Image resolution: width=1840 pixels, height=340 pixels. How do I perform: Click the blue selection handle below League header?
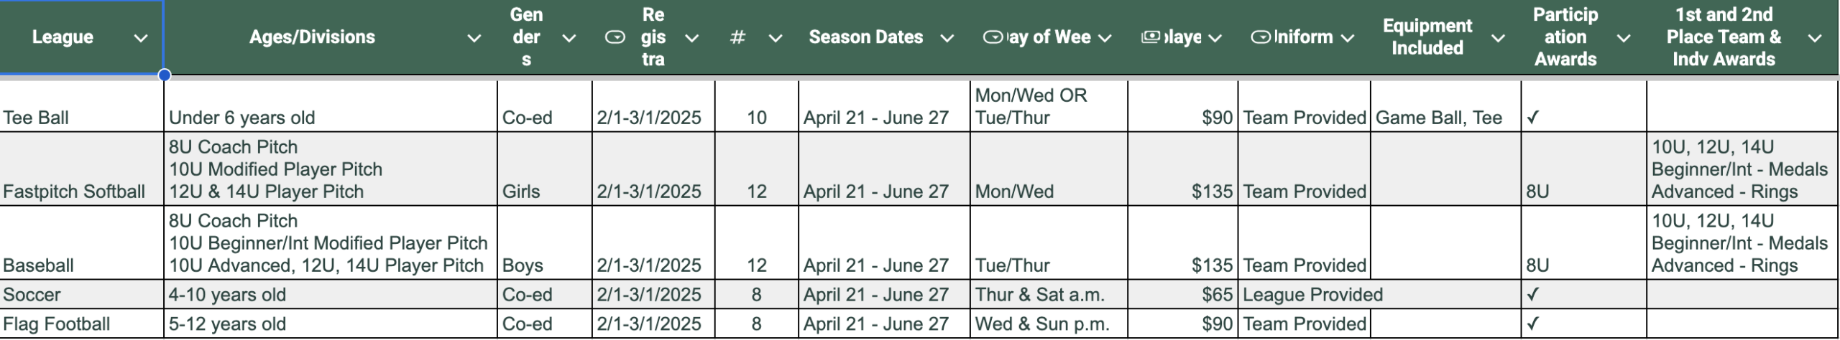[164, 75]
